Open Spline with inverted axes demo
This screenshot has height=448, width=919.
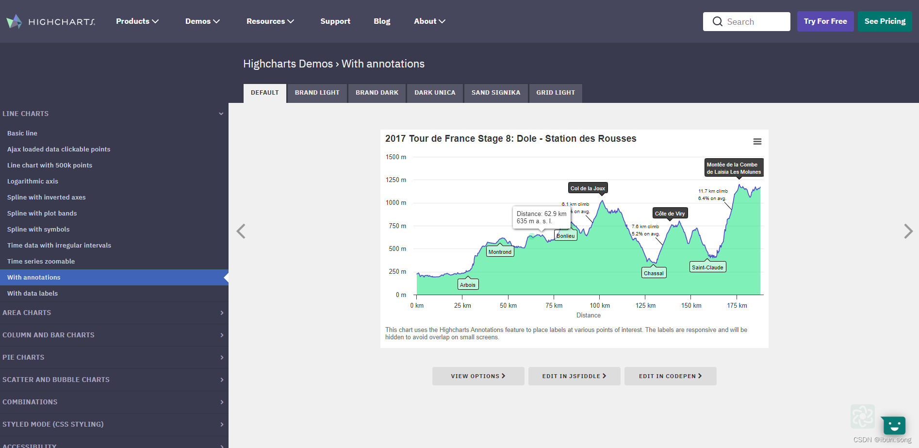coord(46,197)
